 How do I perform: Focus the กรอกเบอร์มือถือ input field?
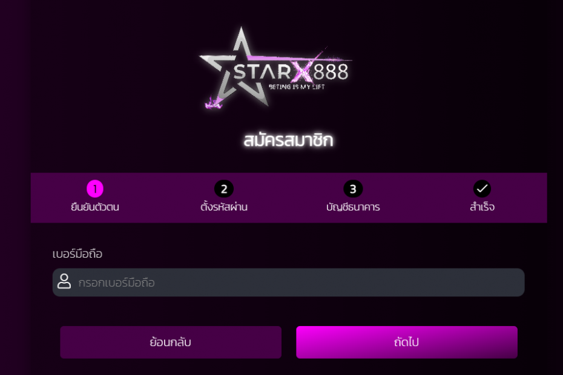tap(288, 282)
